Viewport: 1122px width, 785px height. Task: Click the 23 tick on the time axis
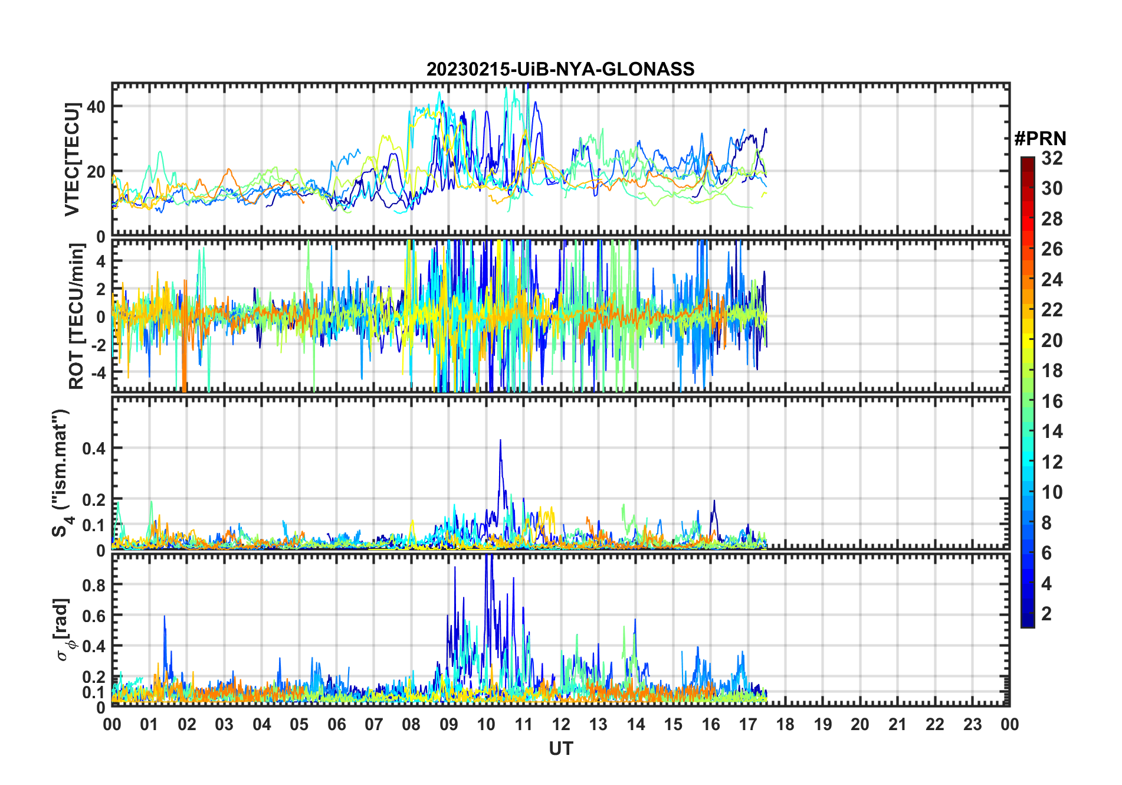tap(972, 724)
